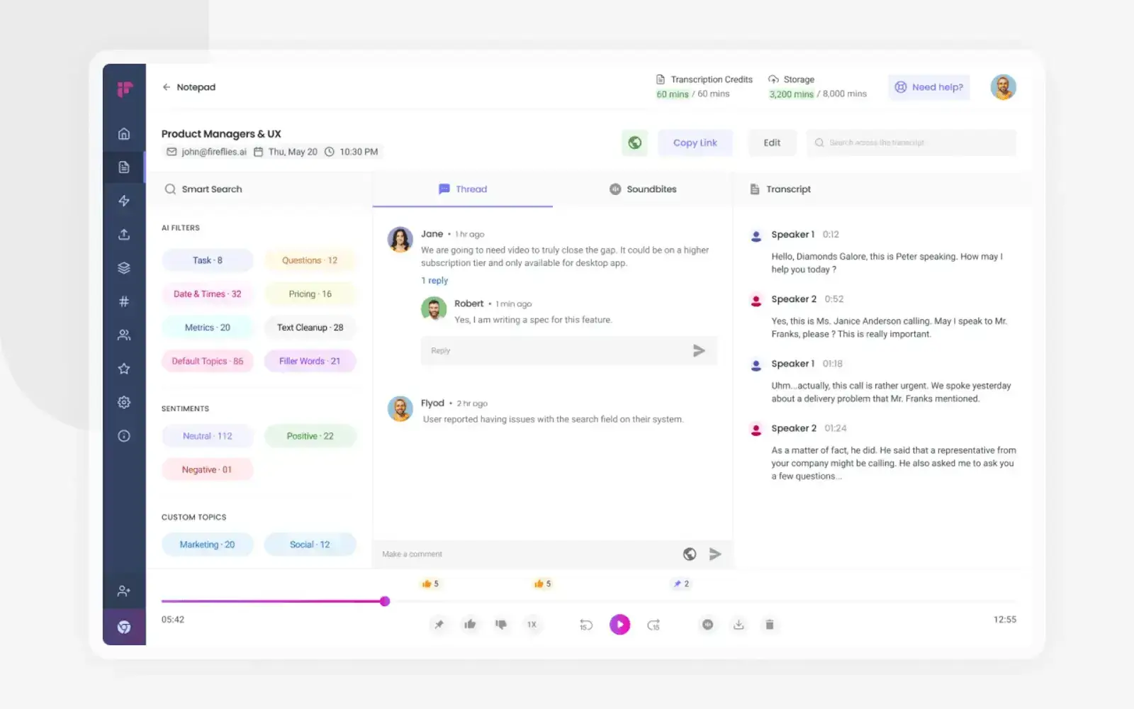Screen dimensions: 1134x709
Task: Click the add user icon in sidebar
Action: click(x=124, y=591)
